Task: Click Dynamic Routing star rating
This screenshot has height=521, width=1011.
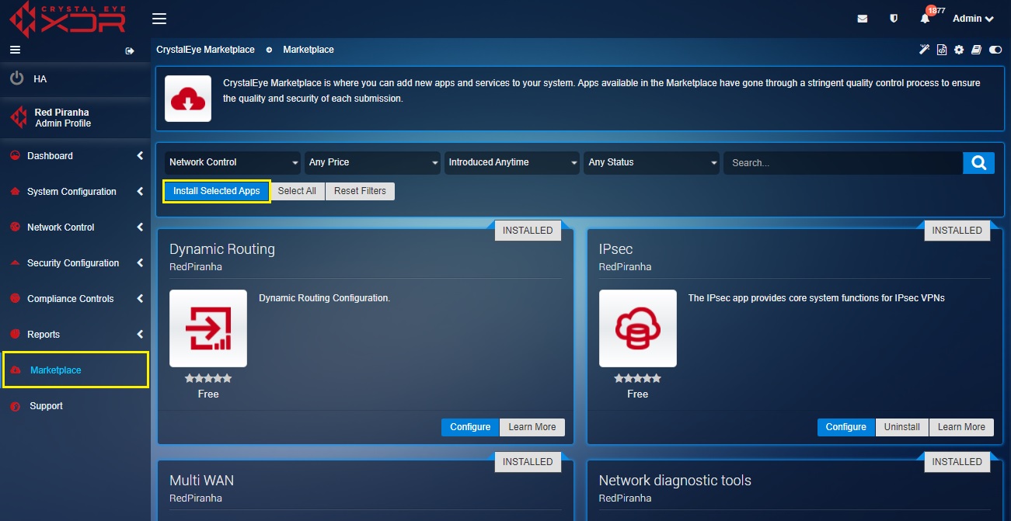Action: pyautogui.click(x=208, y=379)
